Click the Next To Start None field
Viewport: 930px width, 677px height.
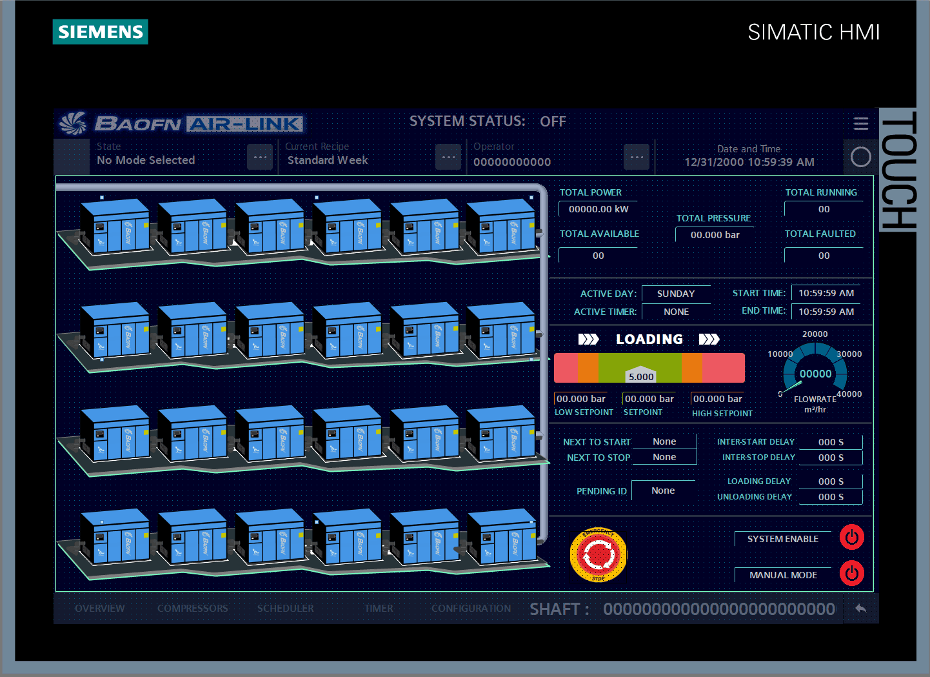tap(664, 441)
